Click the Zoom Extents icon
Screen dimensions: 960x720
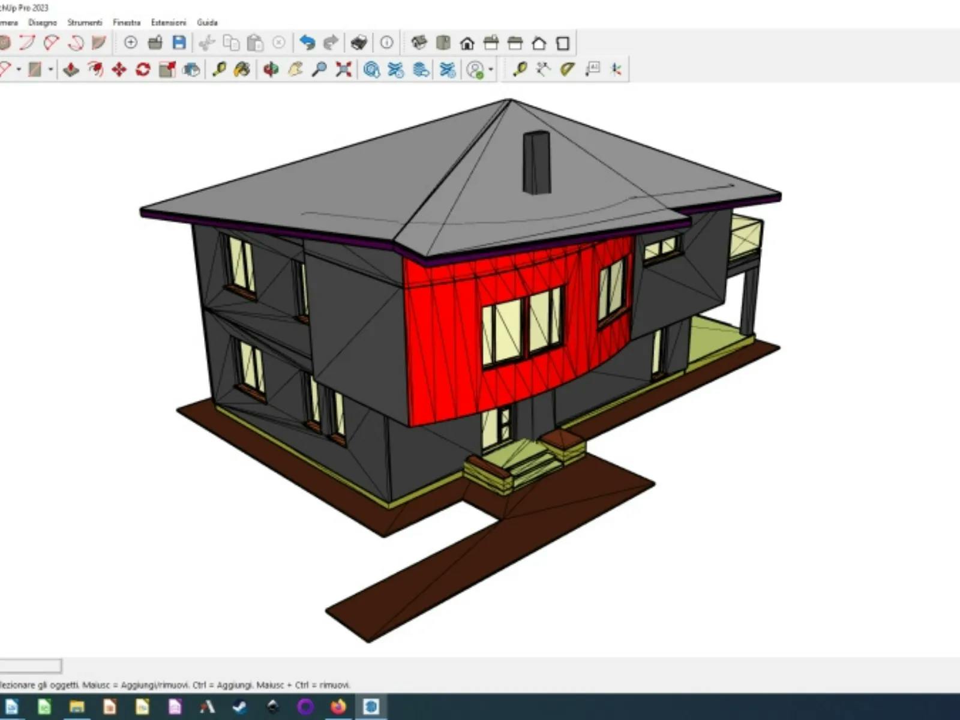(x=343, y=70)
